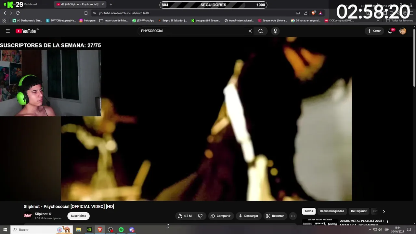Open the volume speaker tray icon
Image resolution: width=416 pixels, height=234 pixels.
click(x=380, y=230)
